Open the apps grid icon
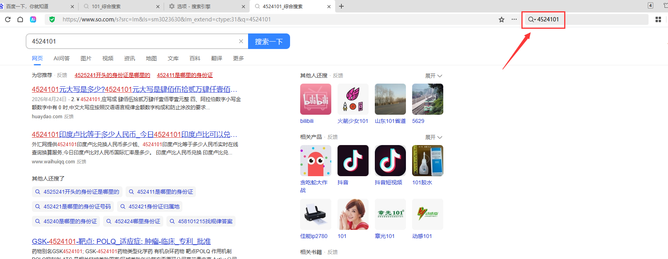The width and height of the screenshot is (668, 259). click(x=658, y=19)
